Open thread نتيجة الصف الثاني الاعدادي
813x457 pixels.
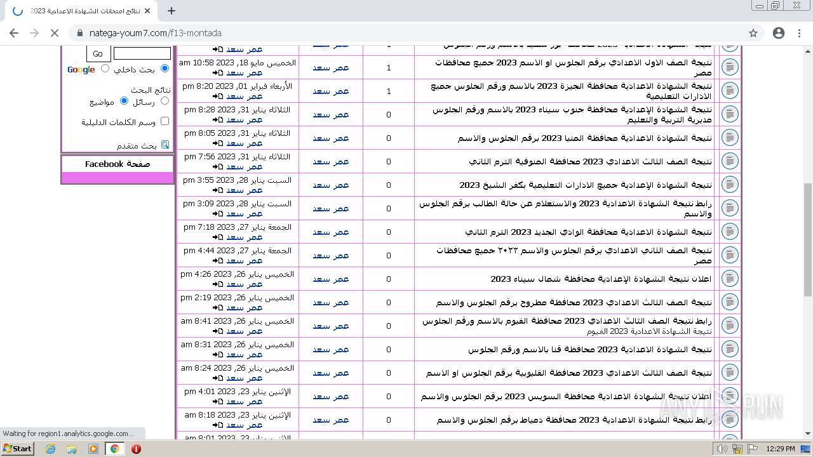[x=574, y=255]
